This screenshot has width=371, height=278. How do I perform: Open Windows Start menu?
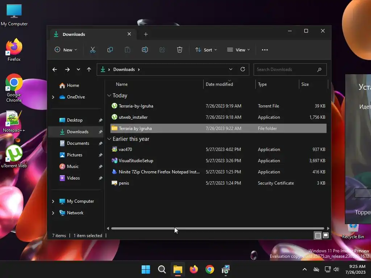click(146, 269)
